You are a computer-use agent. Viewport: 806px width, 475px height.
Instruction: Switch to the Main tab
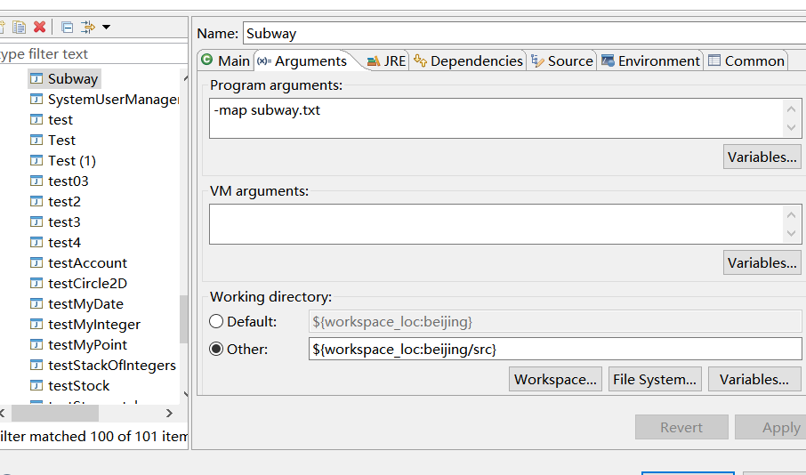225,60
